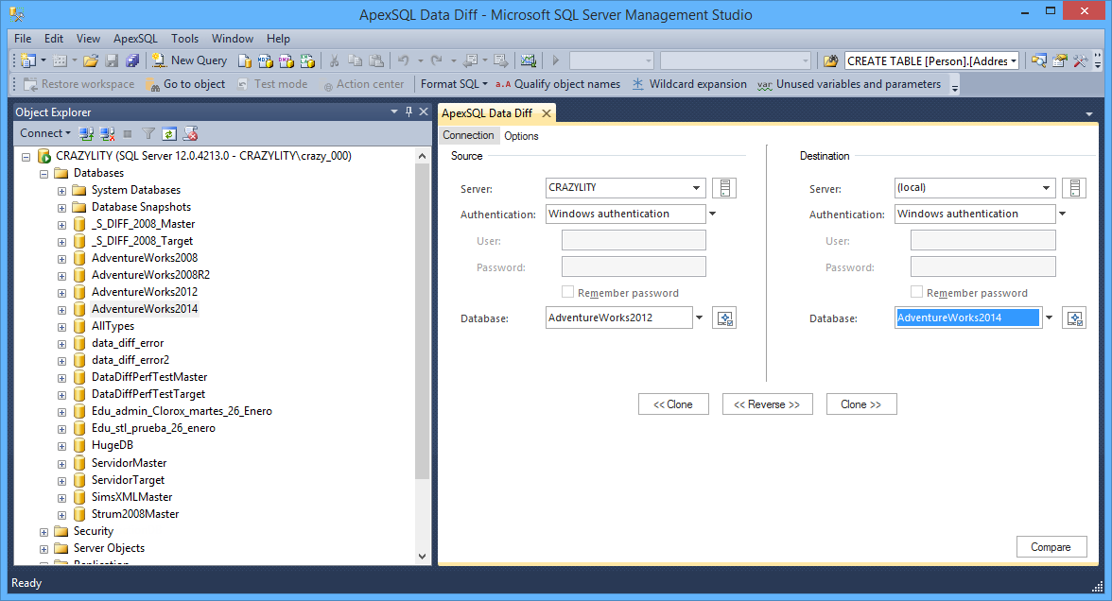
Task: Click Unused variables and parameters
Action: tap(849, 84)
